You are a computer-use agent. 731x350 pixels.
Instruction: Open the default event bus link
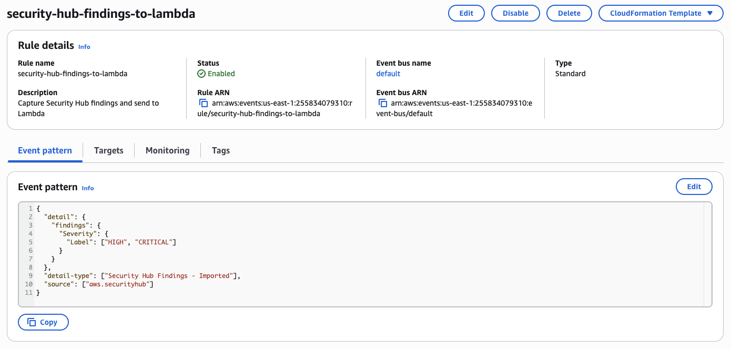click(388, 74)
